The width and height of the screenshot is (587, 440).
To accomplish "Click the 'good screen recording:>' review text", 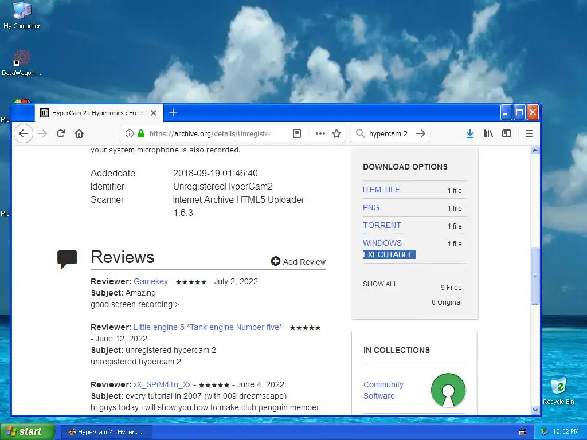I will 135,304.
